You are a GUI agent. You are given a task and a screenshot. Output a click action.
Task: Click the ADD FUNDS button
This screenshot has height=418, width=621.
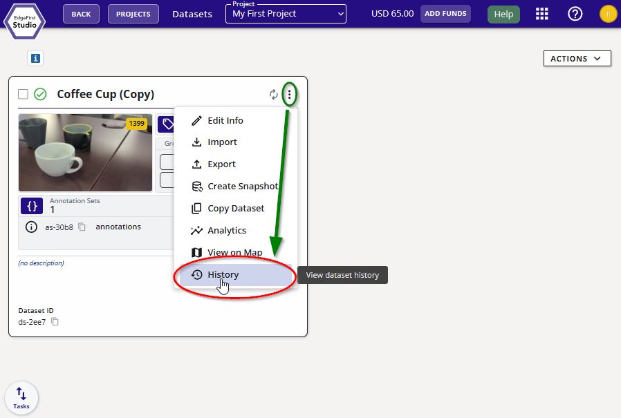point(445,14)
